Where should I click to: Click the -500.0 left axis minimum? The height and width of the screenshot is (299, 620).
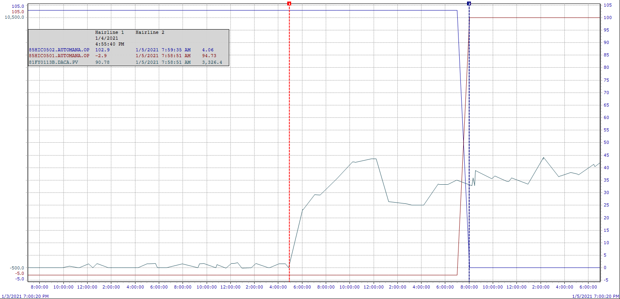pyautogui.click(x=17, y=268)
